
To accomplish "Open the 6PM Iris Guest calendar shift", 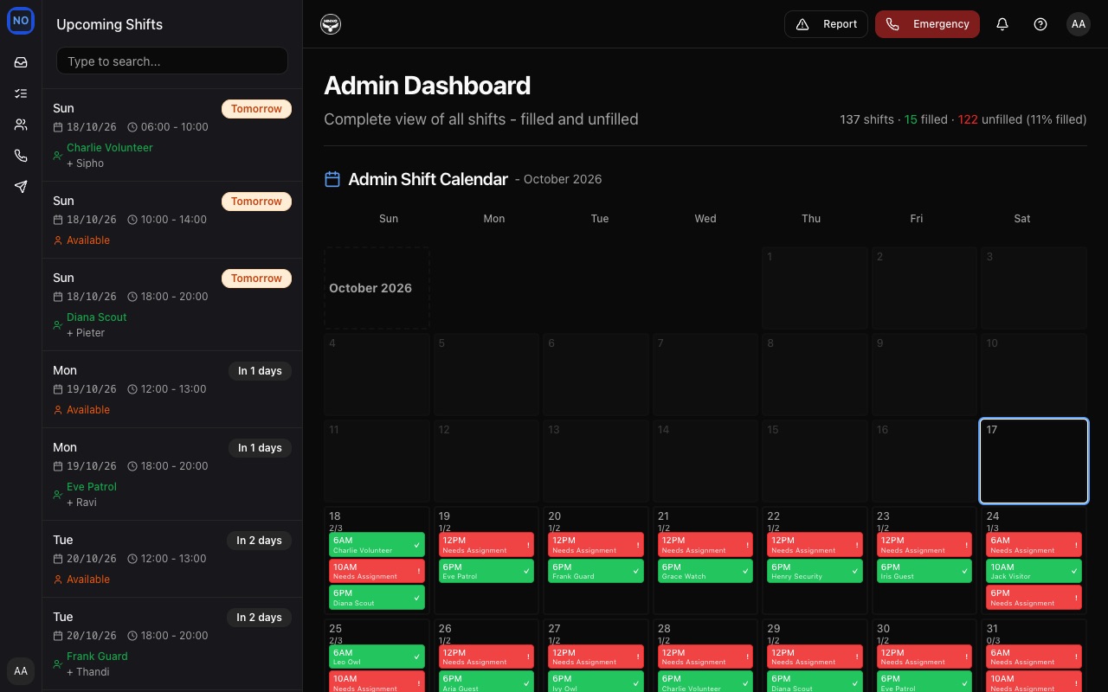I will pos(924,571).
